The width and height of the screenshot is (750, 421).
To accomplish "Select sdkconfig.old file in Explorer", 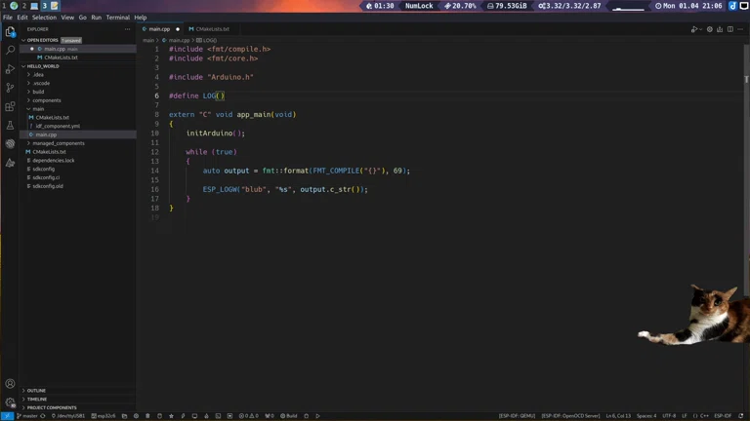I will click(47, 186).
